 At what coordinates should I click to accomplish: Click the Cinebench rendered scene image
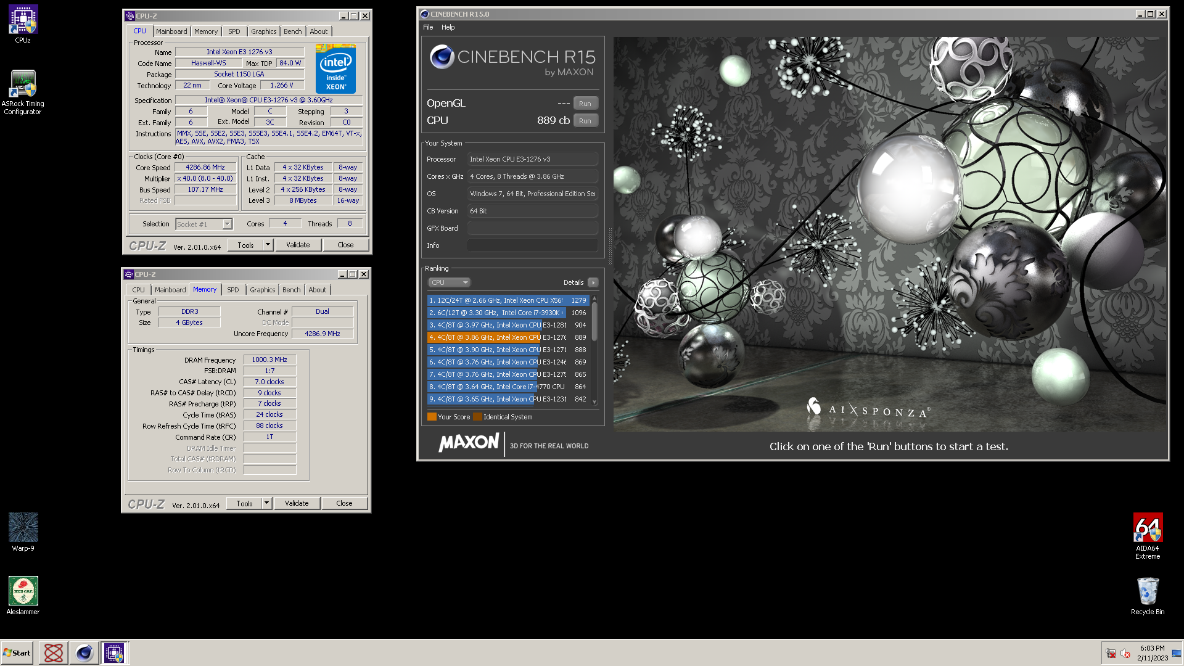tap(890, 234)
